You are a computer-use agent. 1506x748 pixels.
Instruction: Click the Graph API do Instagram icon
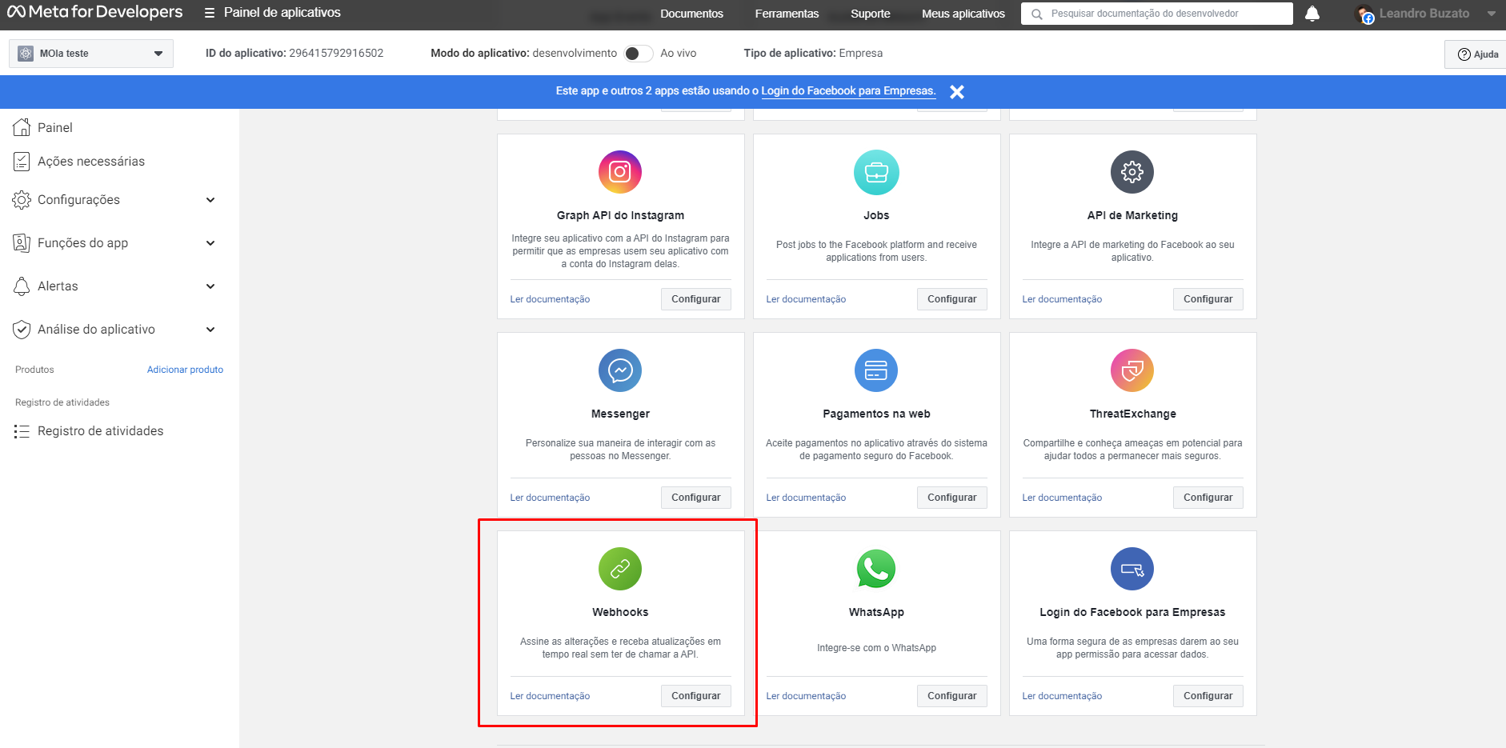pyautogui.click(x=620, y=172)
